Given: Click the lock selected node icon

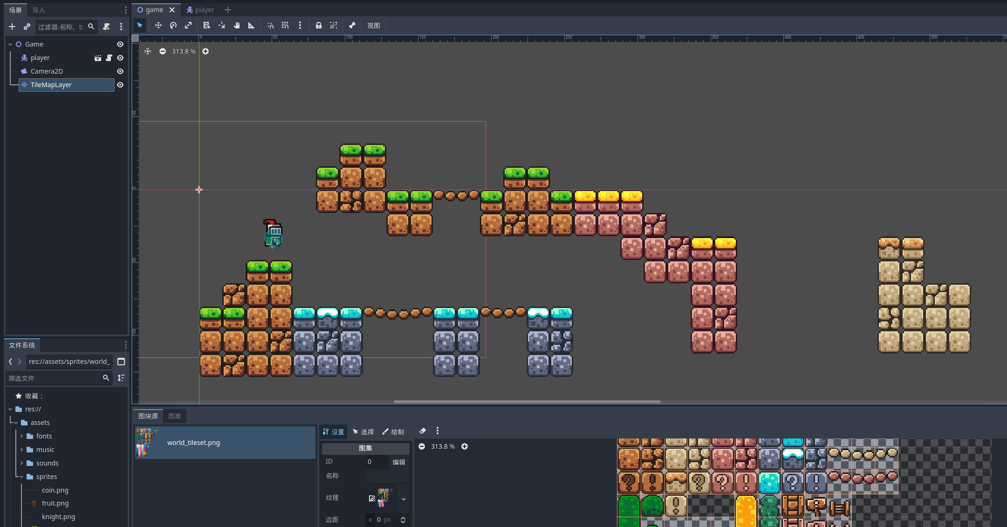Looking at the screenshot, I should 319,26.
